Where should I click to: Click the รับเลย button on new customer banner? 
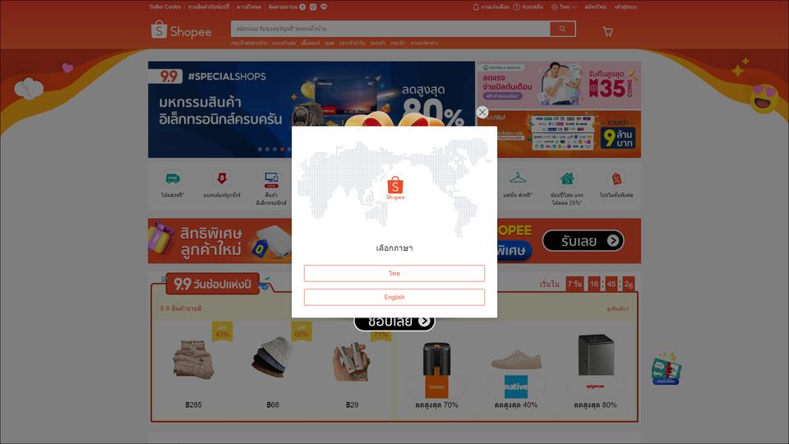tap(584, 241)
